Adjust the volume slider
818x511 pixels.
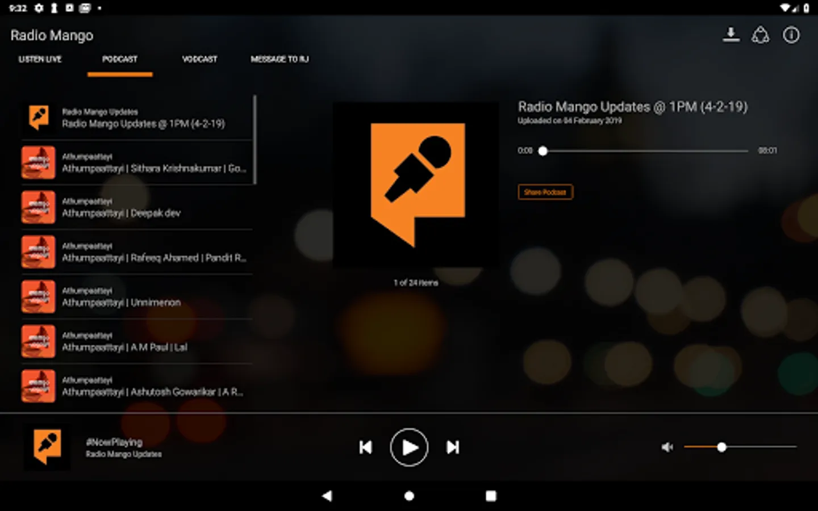coord(740,447)
